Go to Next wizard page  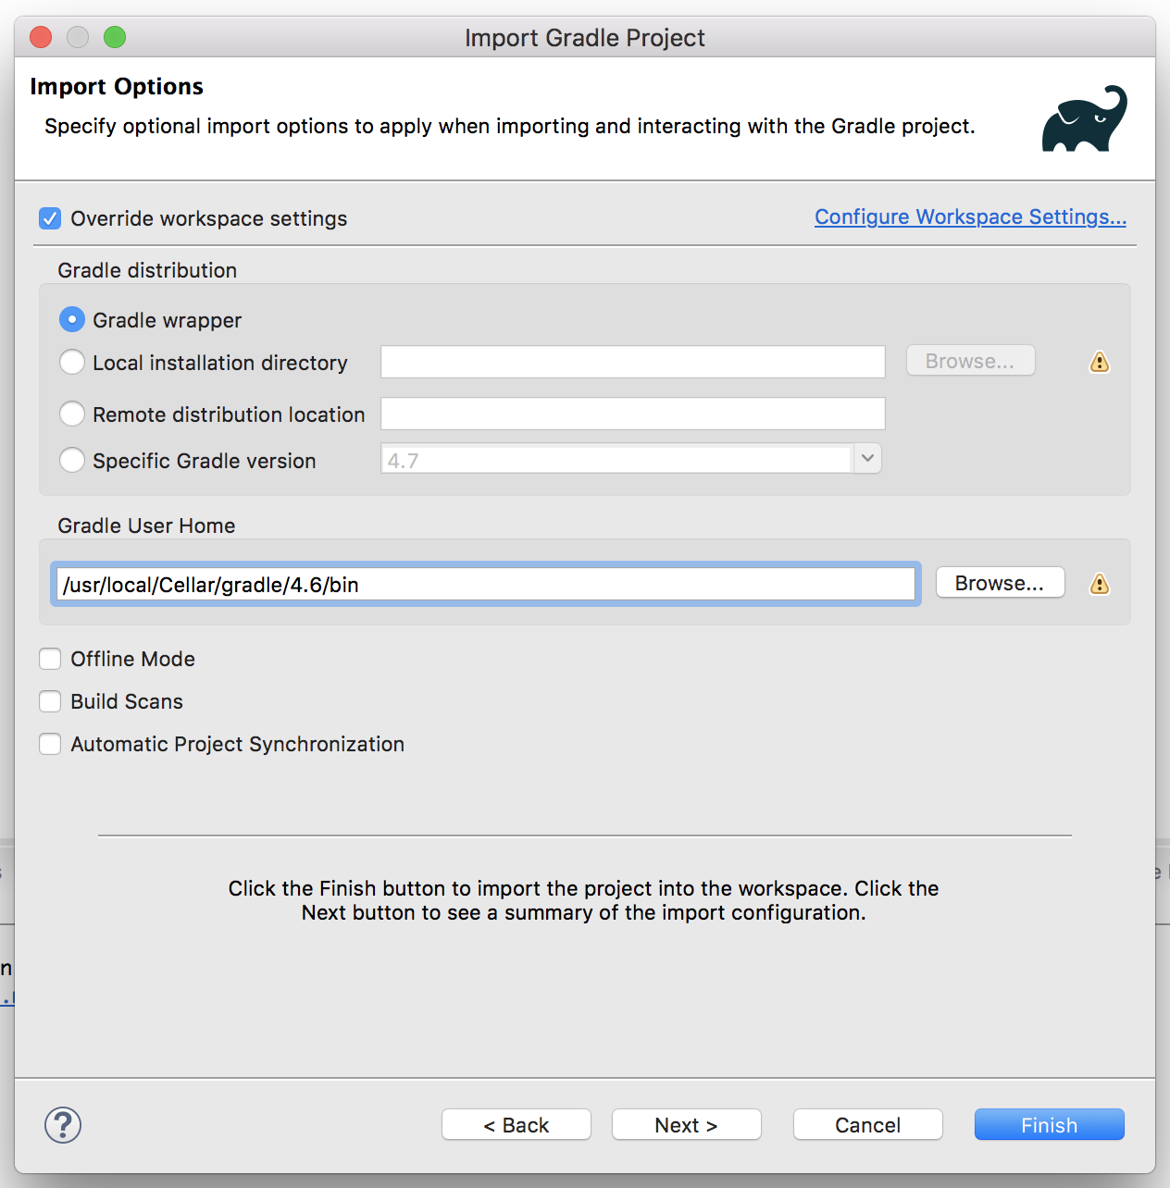[x=686, y=1125]
